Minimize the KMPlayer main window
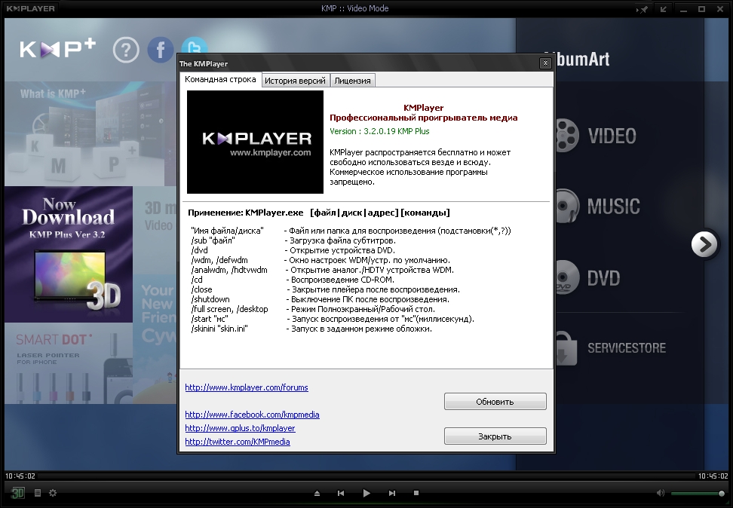This screenshot has height=508, width=733. coord(683,9)
